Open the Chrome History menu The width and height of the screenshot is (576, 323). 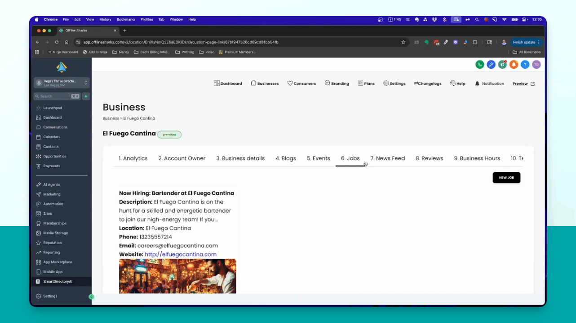[105, 20]
